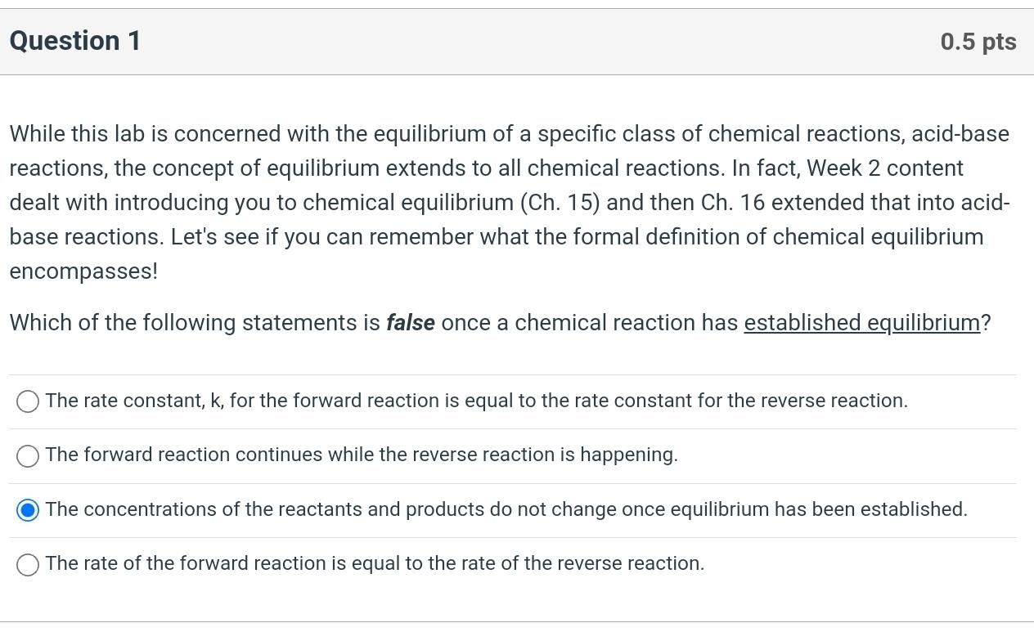Choose the radio button for 'forward reaction continues'
The width and height of the screenshot is (1034, 632).
(x=28, y=455)
